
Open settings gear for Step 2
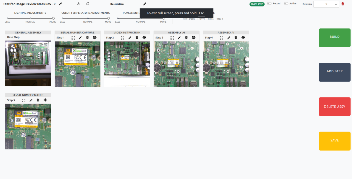(144, 37)
